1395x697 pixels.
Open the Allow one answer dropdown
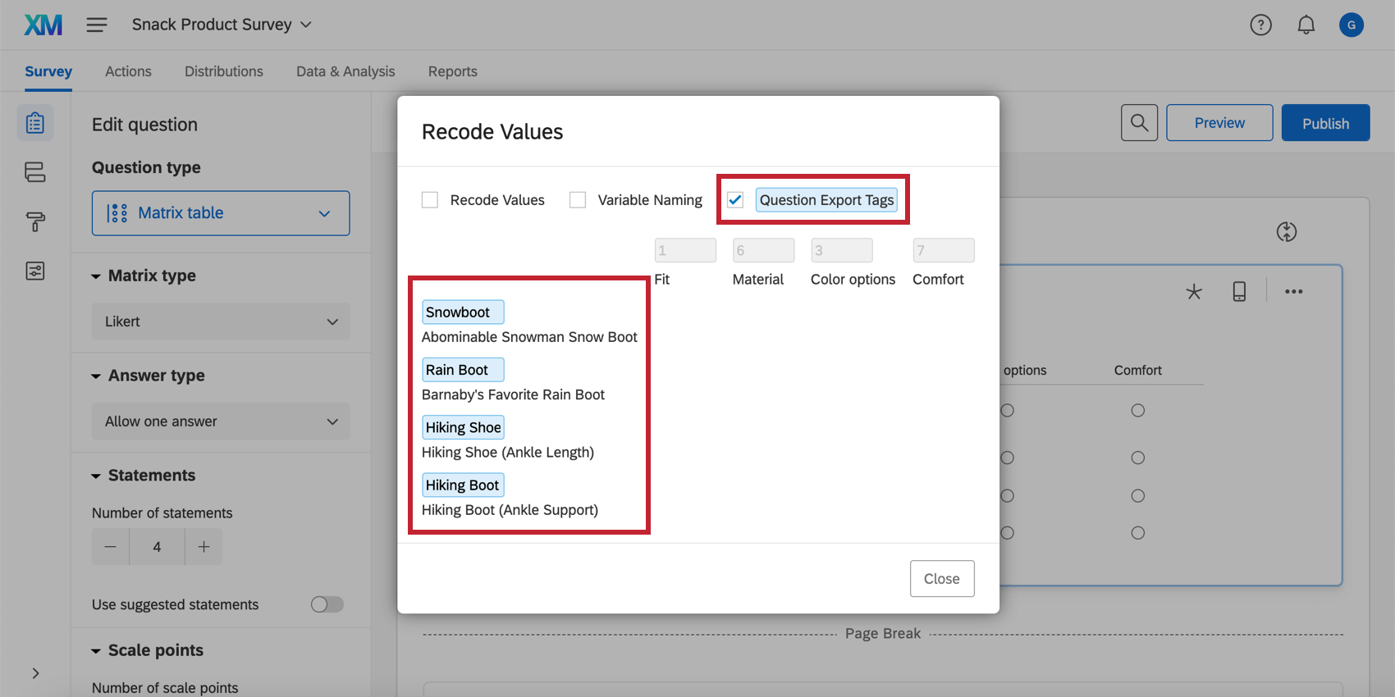click(221, 421)
